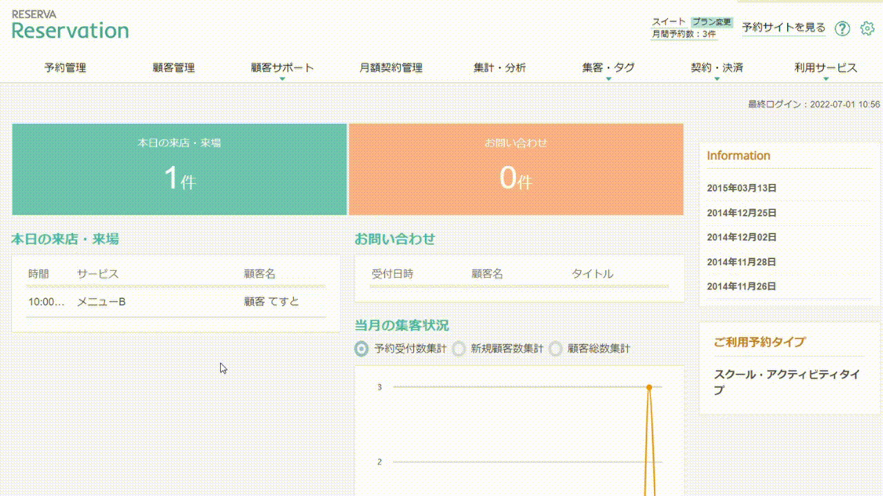Open Information entry 2014年12月02日
The height and width of the screenshot is (496, 883).
742,237
